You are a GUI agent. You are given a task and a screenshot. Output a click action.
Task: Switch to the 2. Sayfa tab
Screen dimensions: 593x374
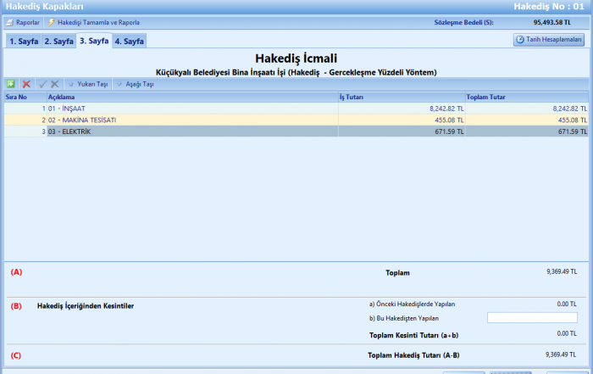click(58, 41)
